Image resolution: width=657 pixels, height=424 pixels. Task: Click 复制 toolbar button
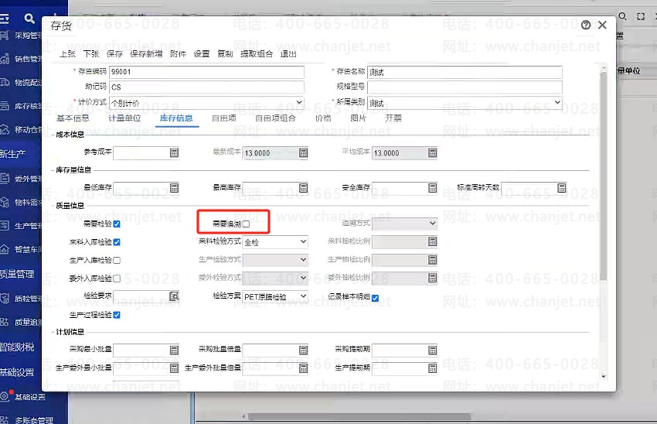click(x=225, y=54)
